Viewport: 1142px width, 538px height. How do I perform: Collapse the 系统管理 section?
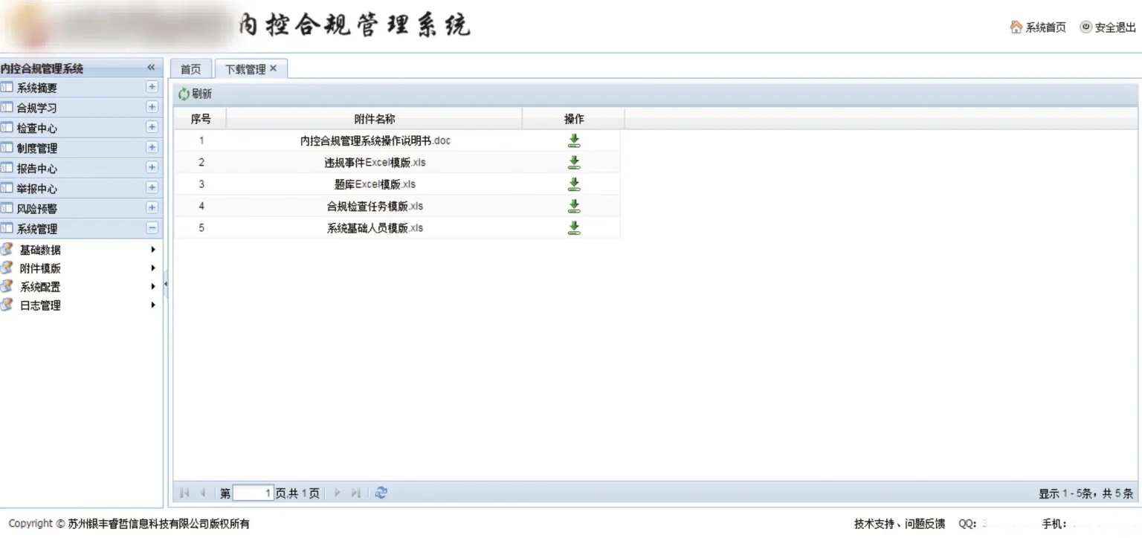tap(152, 228)
